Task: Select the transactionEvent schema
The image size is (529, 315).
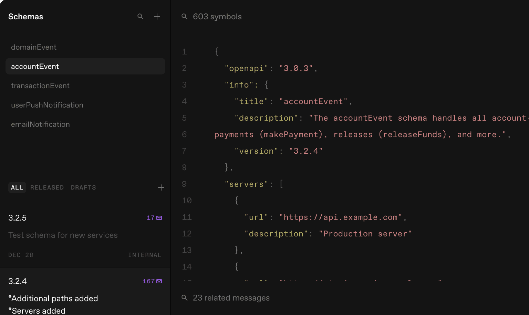Action: (x=40, y=85)
